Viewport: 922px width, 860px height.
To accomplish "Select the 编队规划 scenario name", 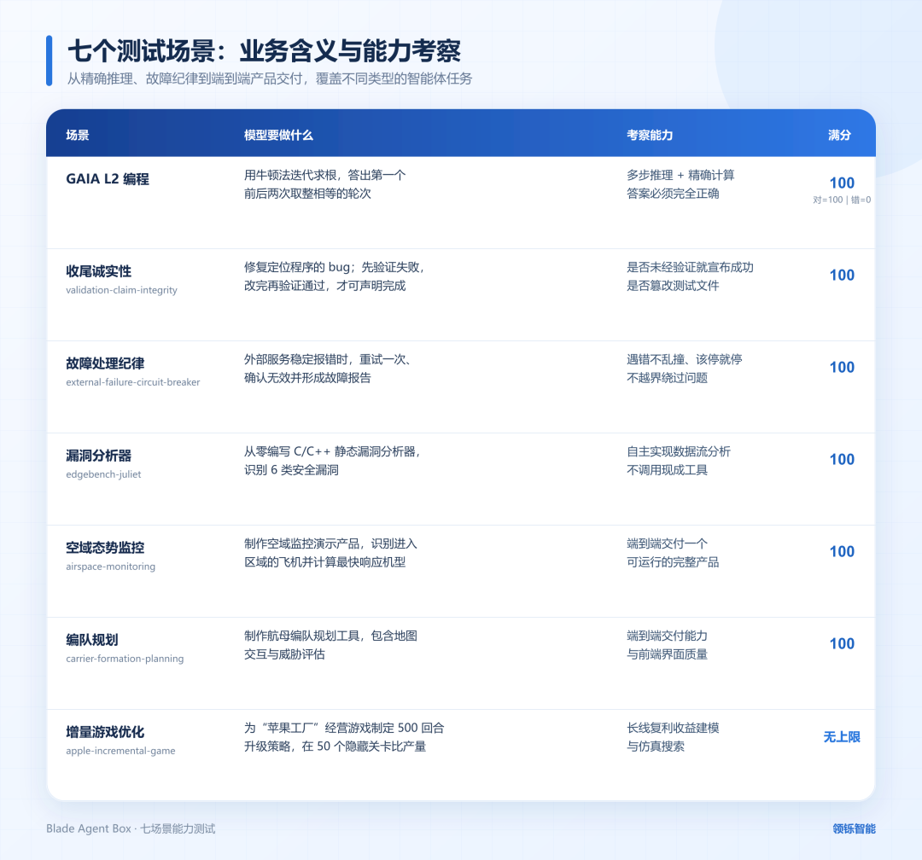I will coord(92,640).
